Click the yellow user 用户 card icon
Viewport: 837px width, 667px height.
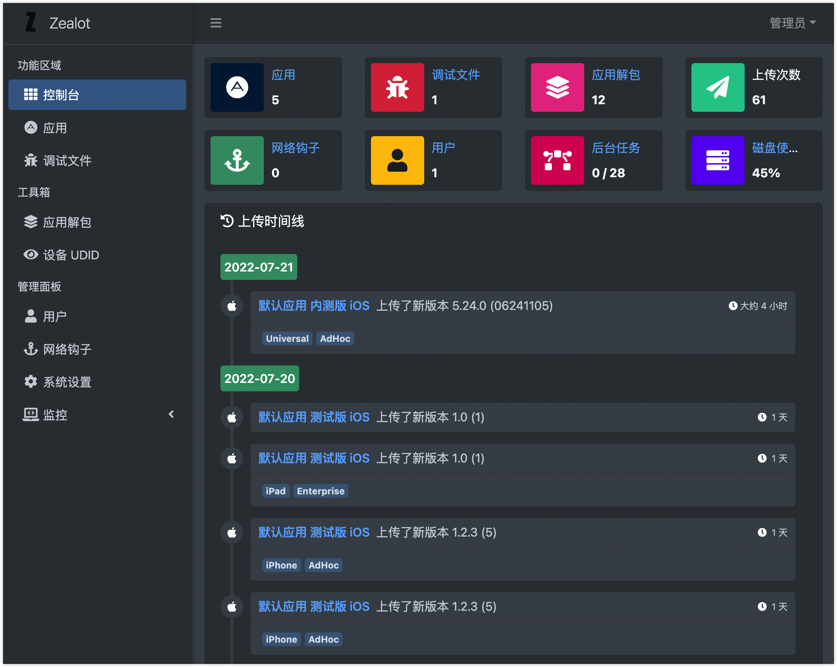pos(398,160)
